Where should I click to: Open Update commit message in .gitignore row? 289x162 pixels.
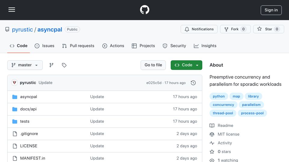coord(97,134)
